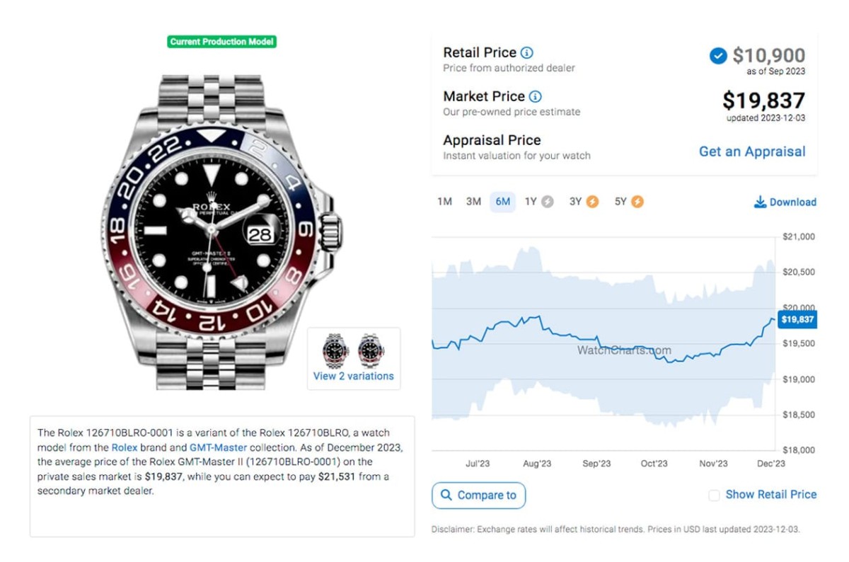Click the blue verified checkmark badge
This screenshot has height=562, width=849.
(x=717, y=55)
